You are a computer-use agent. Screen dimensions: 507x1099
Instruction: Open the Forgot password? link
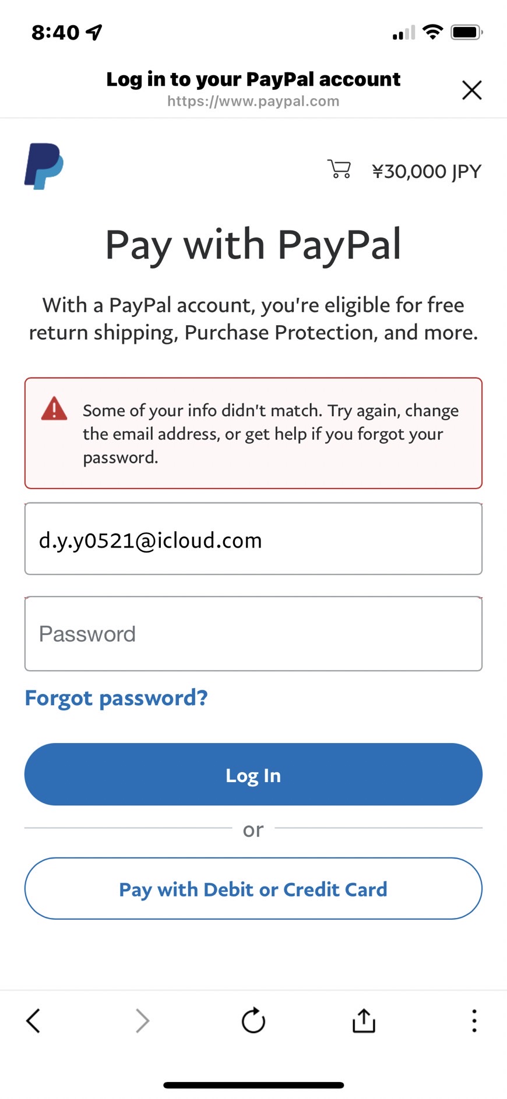coord(116,697)
